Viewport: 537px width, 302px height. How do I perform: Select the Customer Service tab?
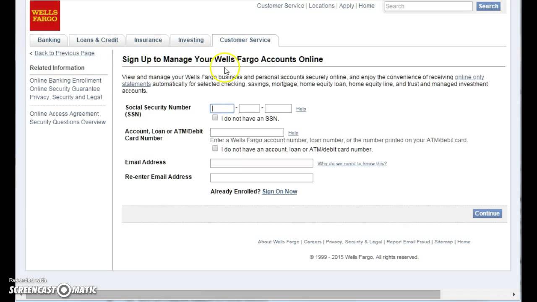click(245, 40)
